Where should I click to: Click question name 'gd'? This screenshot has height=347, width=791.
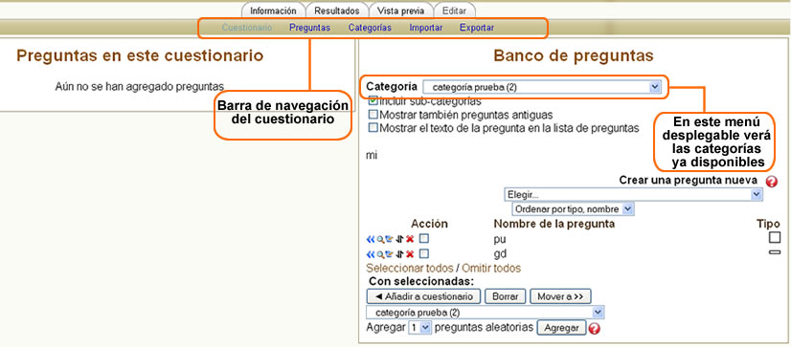[x=501, y=254]
